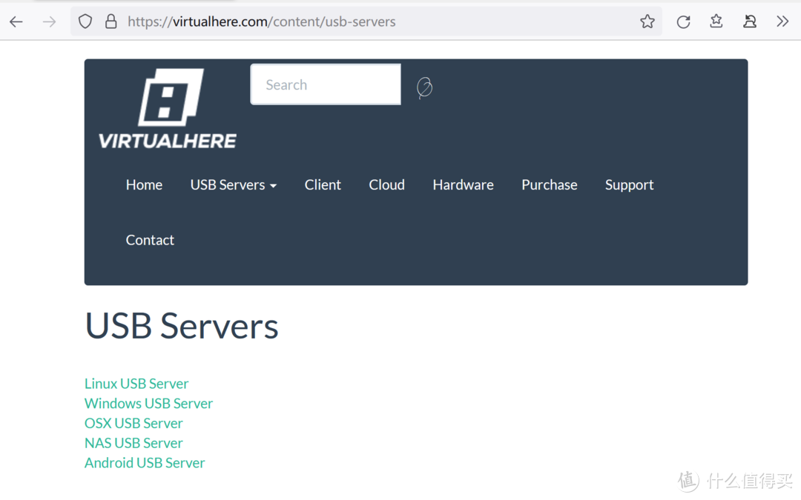Bookmark this page with the star icon
The height and width of the screenshot is (500, 801).
coord(647,21)
